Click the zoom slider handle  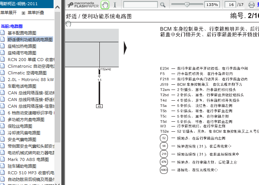point(187,4)
